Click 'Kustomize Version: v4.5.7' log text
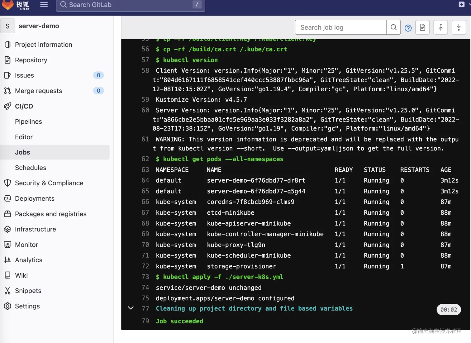 [x=201, y=100]
